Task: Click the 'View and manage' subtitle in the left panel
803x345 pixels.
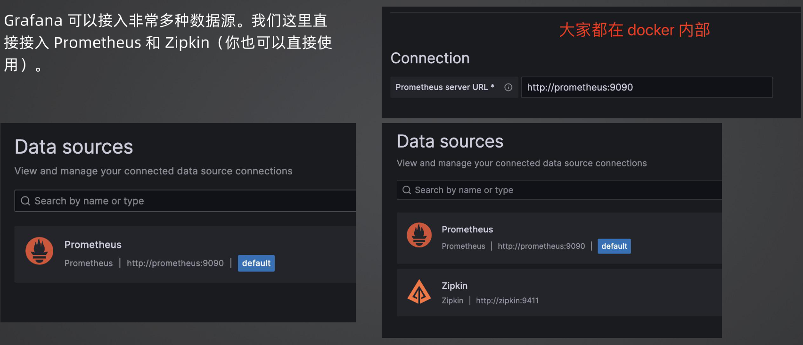Action: (154, 171)
